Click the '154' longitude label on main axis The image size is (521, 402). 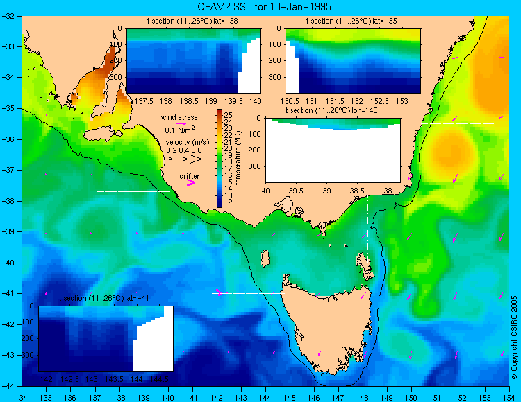509,398
